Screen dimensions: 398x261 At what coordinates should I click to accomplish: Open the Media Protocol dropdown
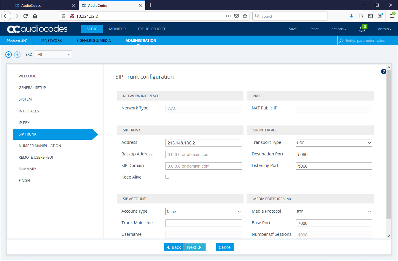tap(334, 211)
